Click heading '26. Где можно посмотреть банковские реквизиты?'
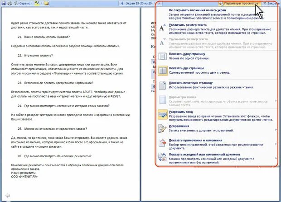281x202 pixels. point(54,156)
